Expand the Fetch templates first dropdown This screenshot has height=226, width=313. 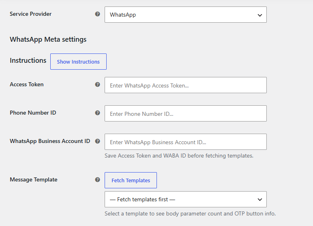coord(186,199)
